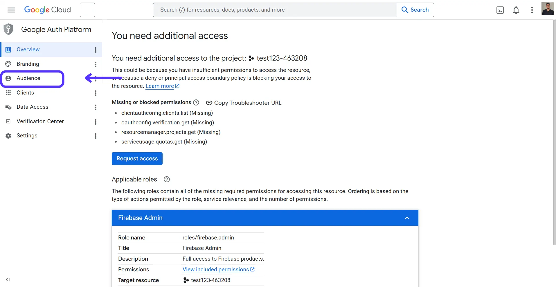Click the Request access button
The width and height of the screenshot is (556, 287).
[137, 159]
